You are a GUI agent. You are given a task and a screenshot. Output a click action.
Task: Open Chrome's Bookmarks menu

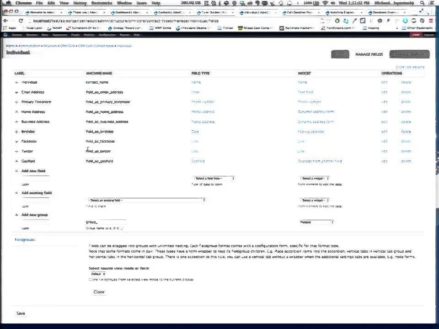click(102, 3)
